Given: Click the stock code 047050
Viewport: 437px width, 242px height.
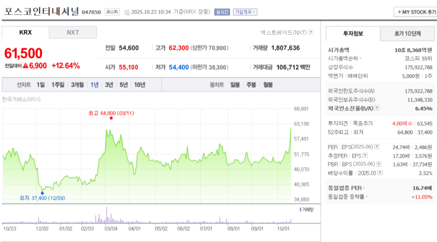Looking at the screenshot, I should [91, 12].
